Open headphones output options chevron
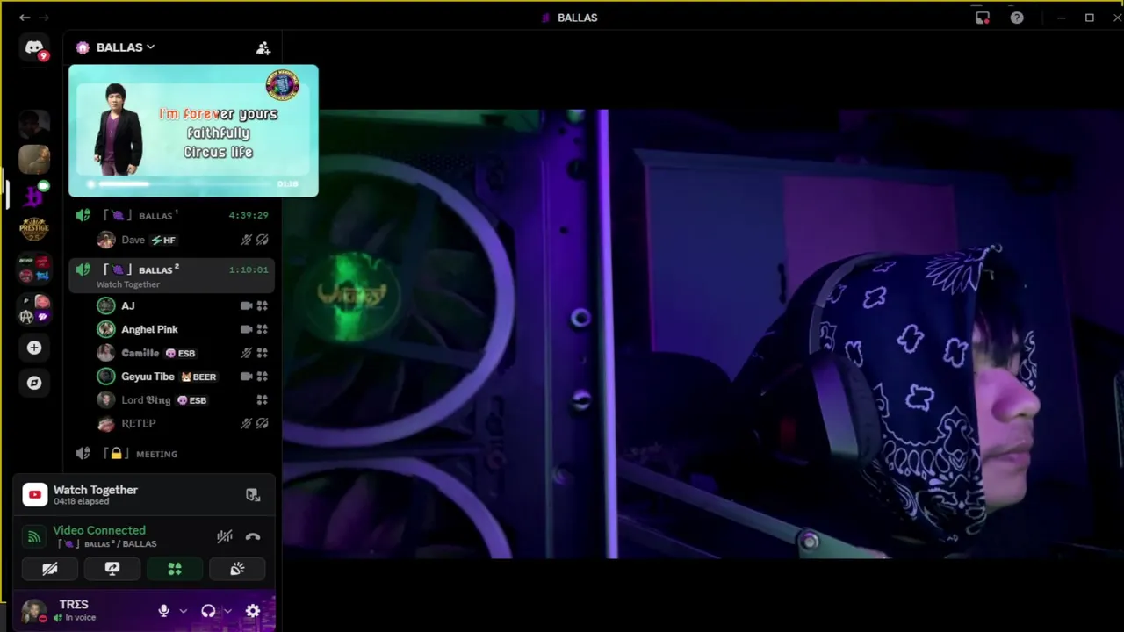This screenshot has height=632, width=1124. pyautogui.click(x=227, y=611)
